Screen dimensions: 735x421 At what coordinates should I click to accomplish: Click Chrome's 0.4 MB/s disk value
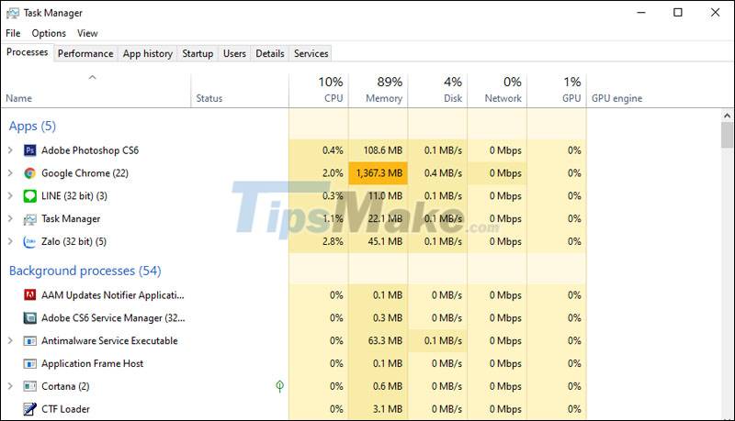tap(443, 173)
